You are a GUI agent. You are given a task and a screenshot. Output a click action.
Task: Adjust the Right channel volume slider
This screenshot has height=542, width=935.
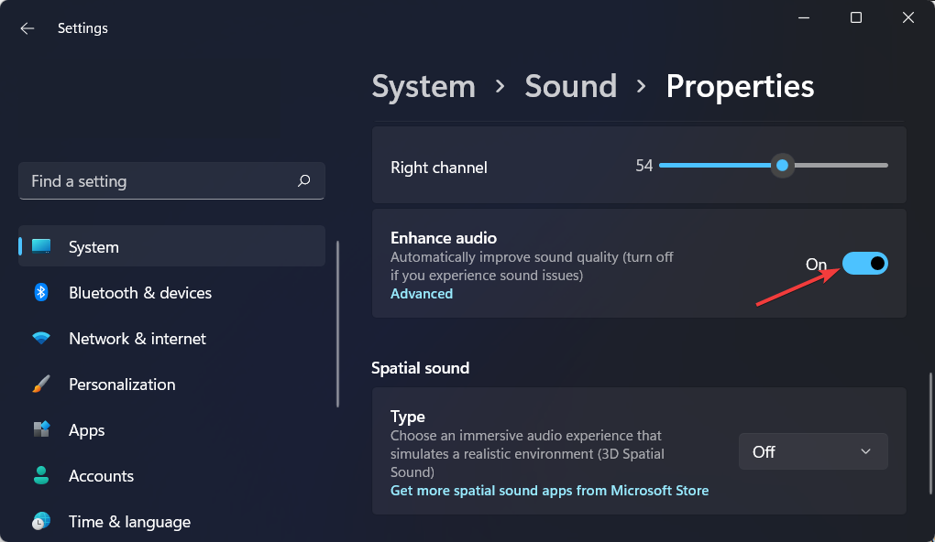click(x=782, y=166)
